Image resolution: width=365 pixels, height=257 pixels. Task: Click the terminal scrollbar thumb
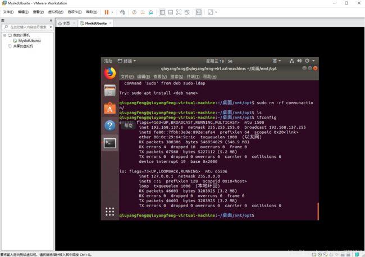pos(318,211)
